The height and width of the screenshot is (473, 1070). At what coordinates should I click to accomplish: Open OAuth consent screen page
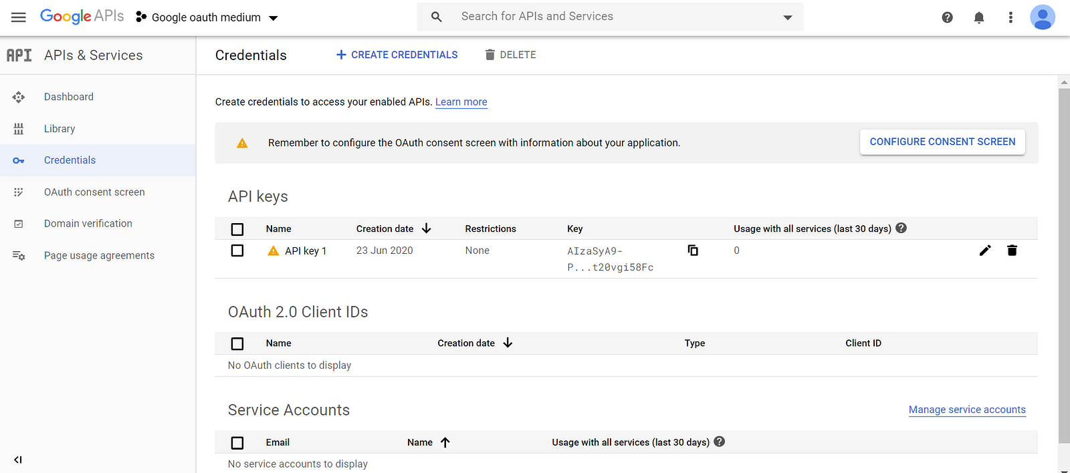[94, 192]
